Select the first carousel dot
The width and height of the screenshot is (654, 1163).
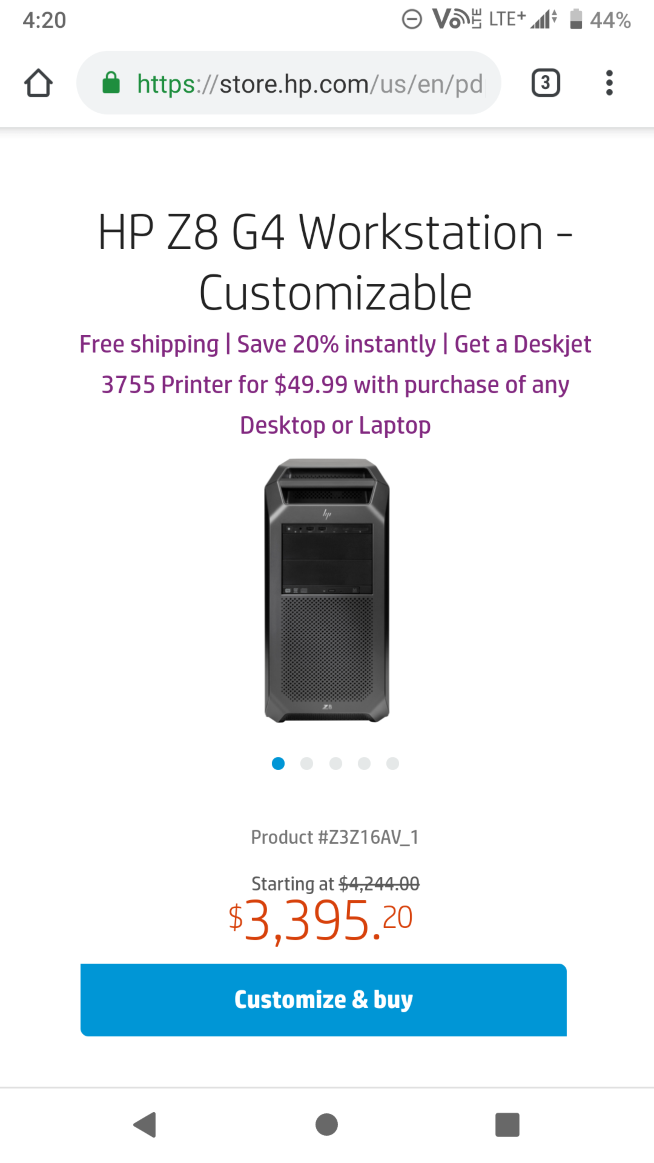click(x=278, y=764)
